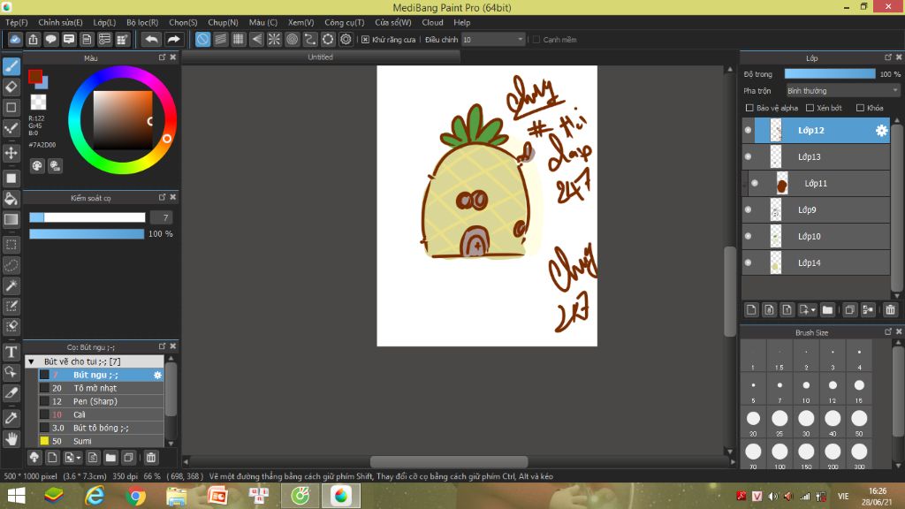
Task: Hide layer Lớp9 visibility dot
Action: pyautogui.click(x=748, y=210)
